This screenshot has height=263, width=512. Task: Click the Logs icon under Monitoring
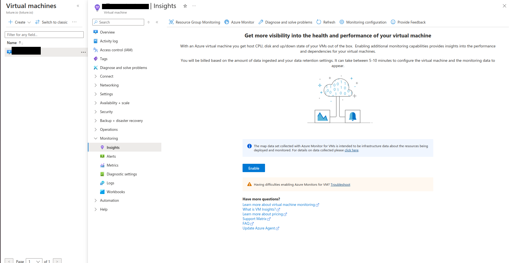(102, 183)
